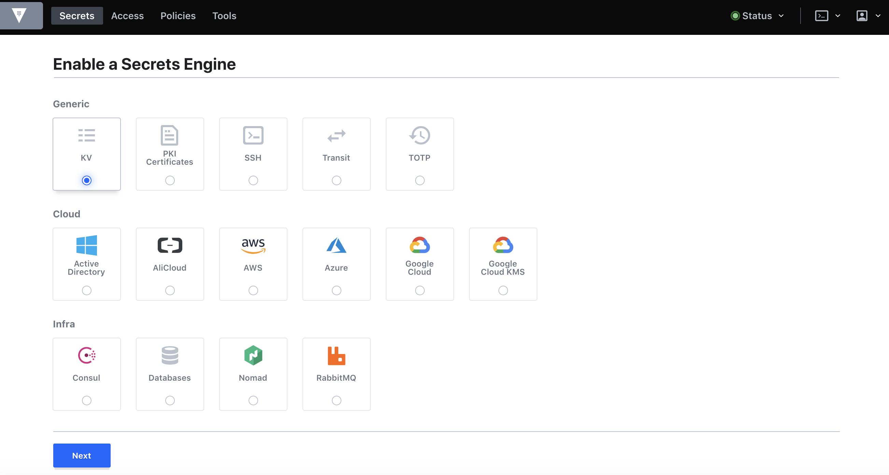Click the Vault logo icon
This screenshot has width=889, height=475.
pyautogui.click(x=20, y=15)
